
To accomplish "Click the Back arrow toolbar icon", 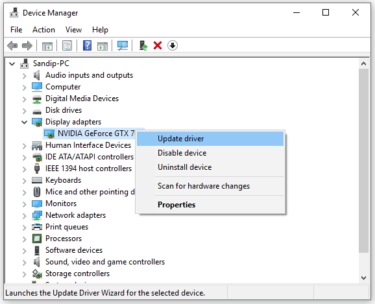I will (x=12, y=45).
